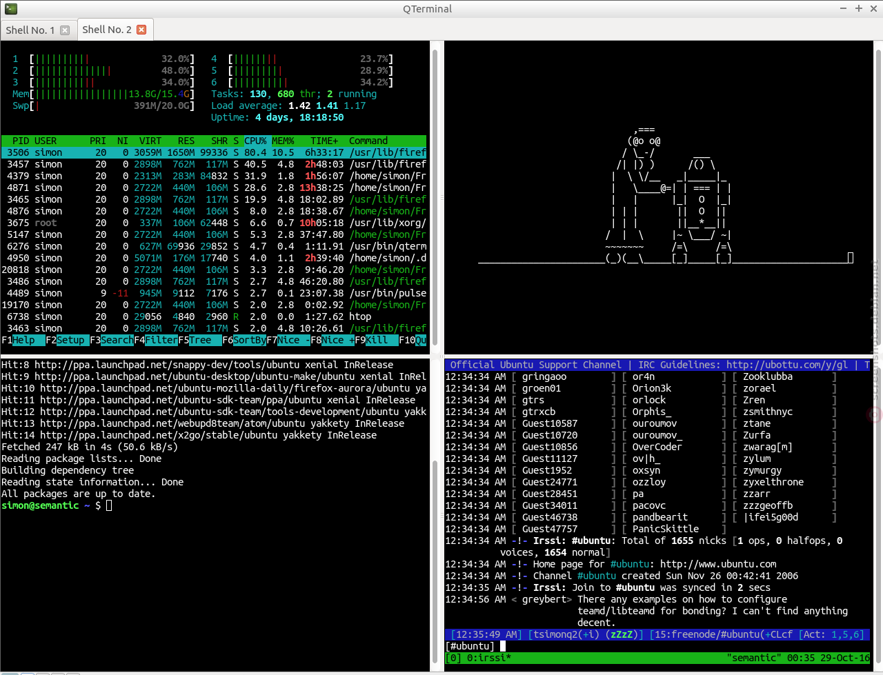Viewport: 883px width, 675px height.
Task: Click the Mem meter value 13.8G/15.4G
Action: [x=159, y=94]
